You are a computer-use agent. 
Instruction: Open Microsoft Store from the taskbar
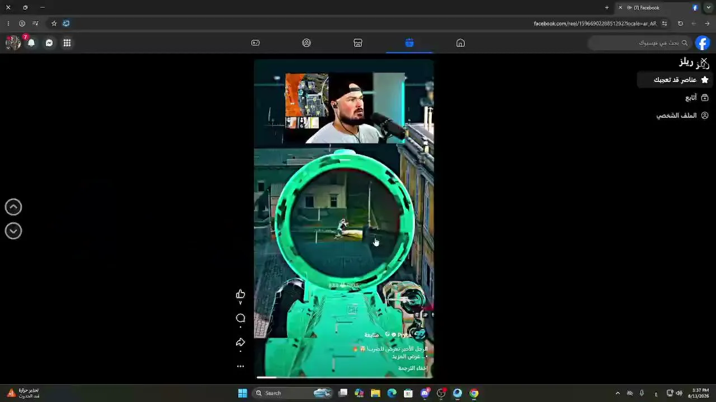click(408, 393)
